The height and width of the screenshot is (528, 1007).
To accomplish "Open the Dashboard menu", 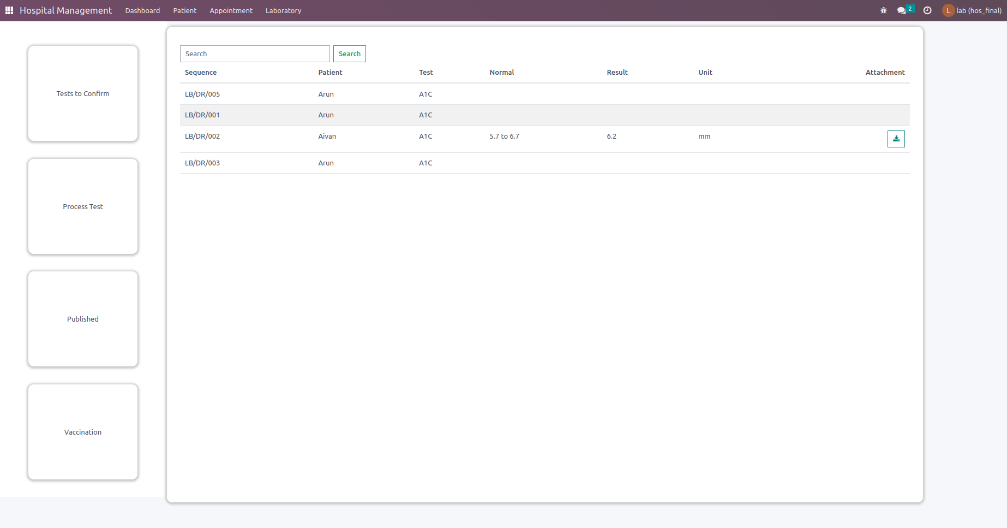I will pyautogui.click(x=142, y=10).
